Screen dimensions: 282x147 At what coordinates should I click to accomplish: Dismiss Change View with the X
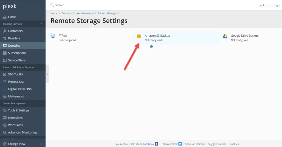click(41, 144)
